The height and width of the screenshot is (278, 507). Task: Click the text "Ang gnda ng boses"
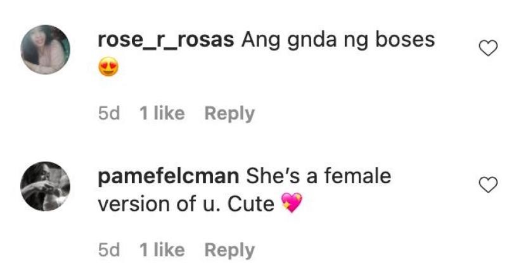coord(338,40)
